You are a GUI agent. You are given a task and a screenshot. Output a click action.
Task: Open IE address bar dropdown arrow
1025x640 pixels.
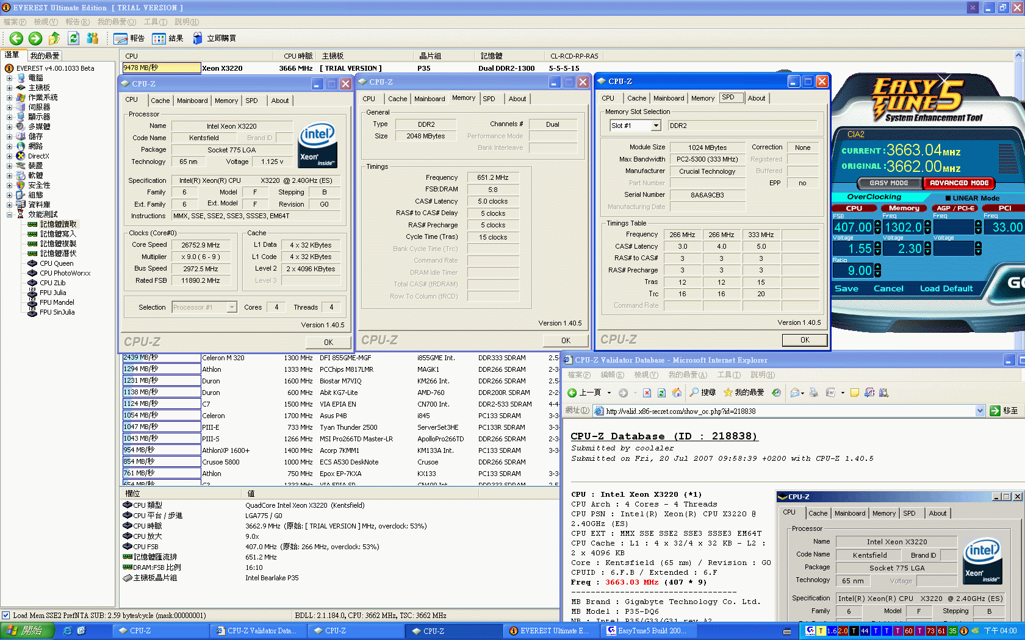[980, 411]
